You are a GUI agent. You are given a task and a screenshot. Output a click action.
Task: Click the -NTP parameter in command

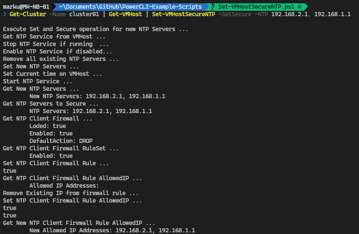point(261,14)
